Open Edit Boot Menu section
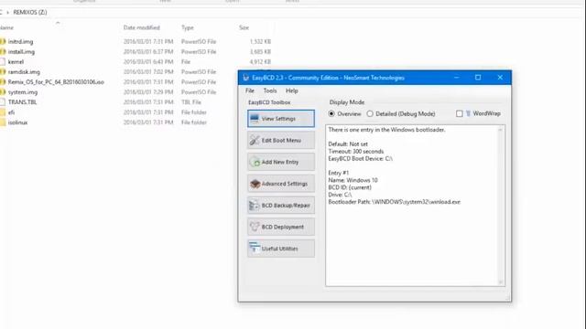 [x=281, y=140]
